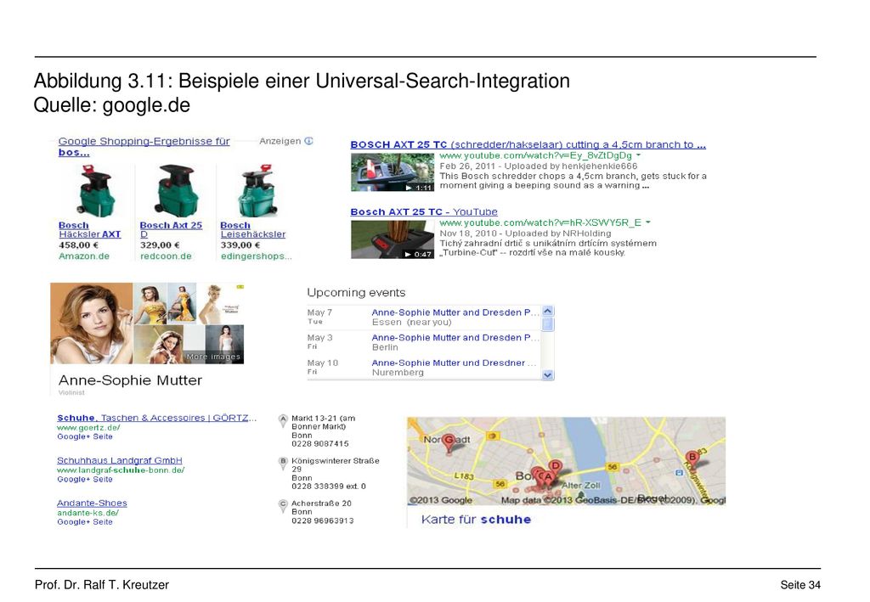The width and height of the screenshot is (870, 602).
Task: Click the events list scroll down arrow
Action: pos(548,375)
